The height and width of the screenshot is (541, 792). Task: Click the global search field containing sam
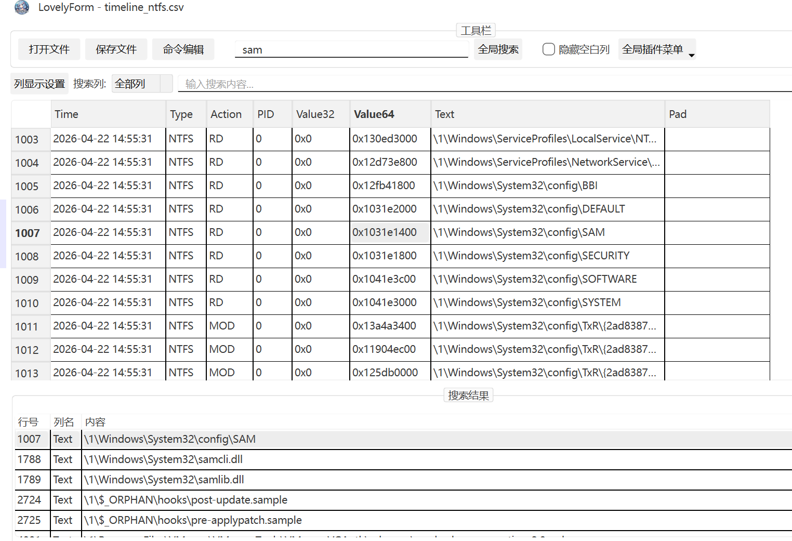click(351, 50)
